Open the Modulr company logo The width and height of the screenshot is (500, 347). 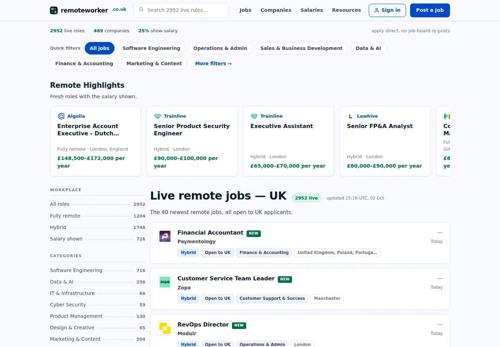coord(165,328)
